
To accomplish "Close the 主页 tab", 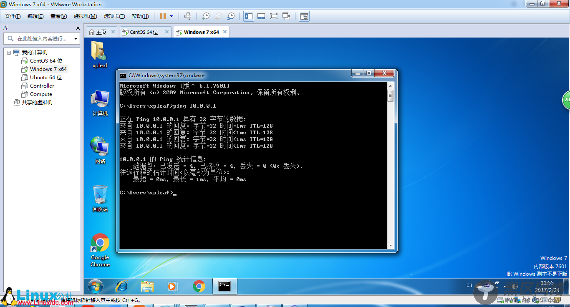I will [113, 32].
